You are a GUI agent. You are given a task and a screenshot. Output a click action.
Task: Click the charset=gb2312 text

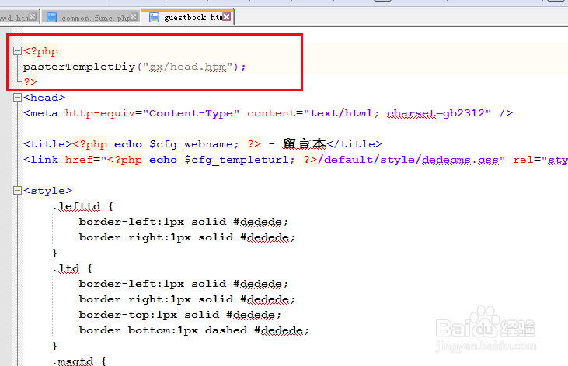click(436, 113)
